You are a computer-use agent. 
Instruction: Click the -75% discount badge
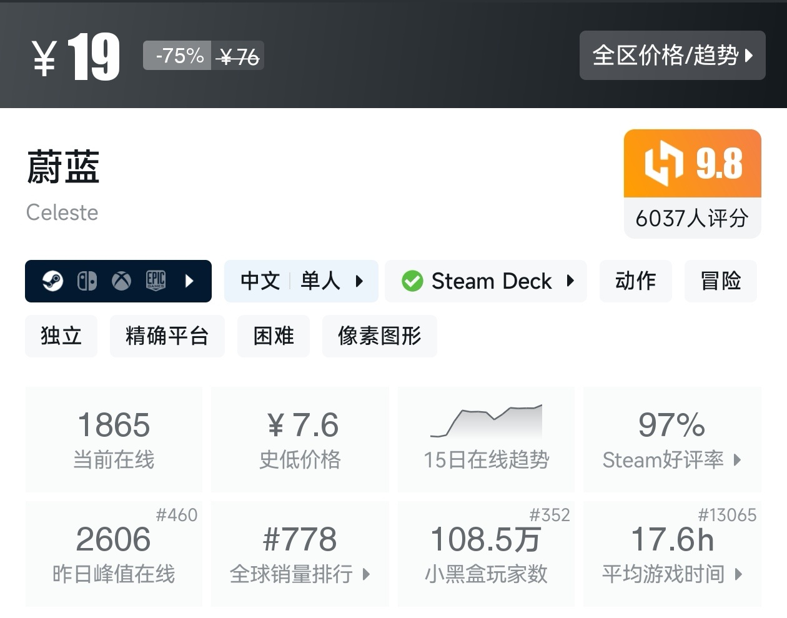(x=177, y=56)
